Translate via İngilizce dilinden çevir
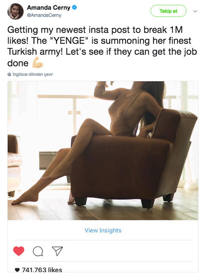 (x=33, y=74)
